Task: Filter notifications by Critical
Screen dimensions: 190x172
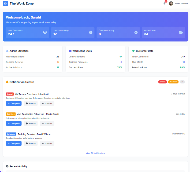Action: 162,82
